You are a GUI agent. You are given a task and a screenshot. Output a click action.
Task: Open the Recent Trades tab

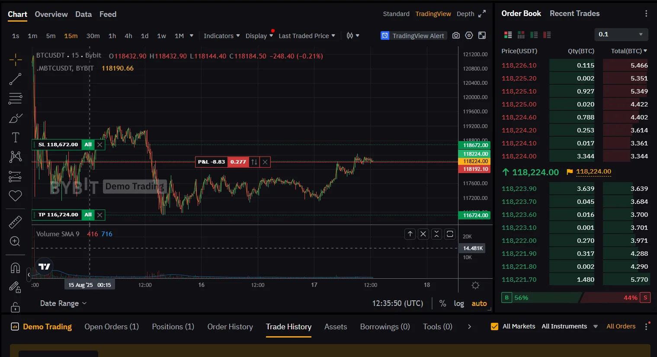574,13
